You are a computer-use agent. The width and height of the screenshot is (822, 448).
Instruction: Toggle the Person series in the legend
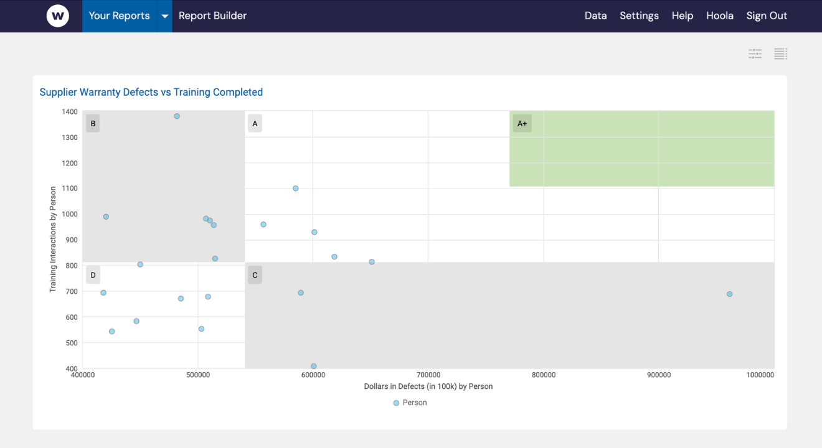click(415, 403)
